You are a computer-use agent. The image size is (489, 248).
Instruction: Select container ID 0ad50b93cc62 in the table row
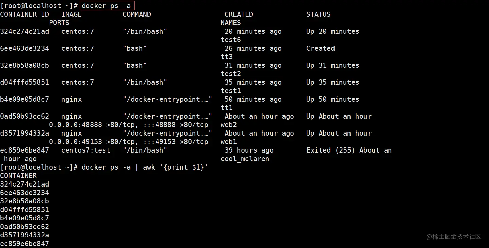[x=25, y=116]
